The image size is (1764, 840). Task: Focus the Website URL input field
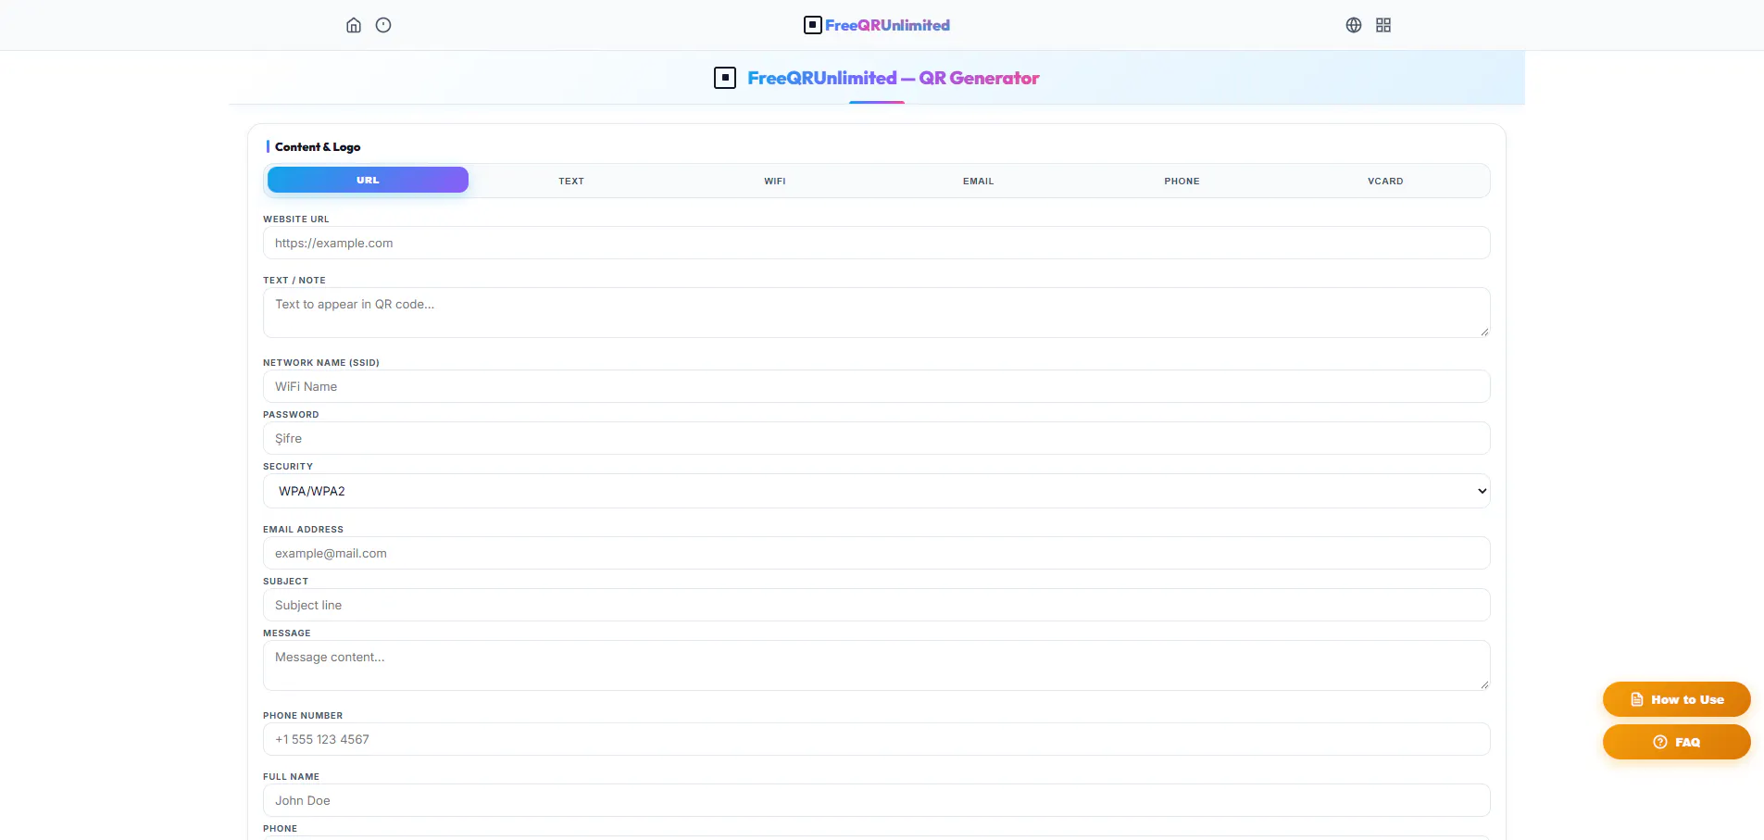pyautogui.click(x=877, y=243)
